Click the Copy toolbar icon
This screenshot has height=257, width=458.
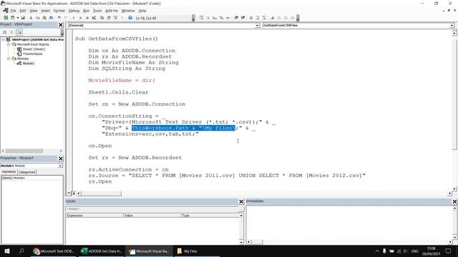click(x=38, y=18)
